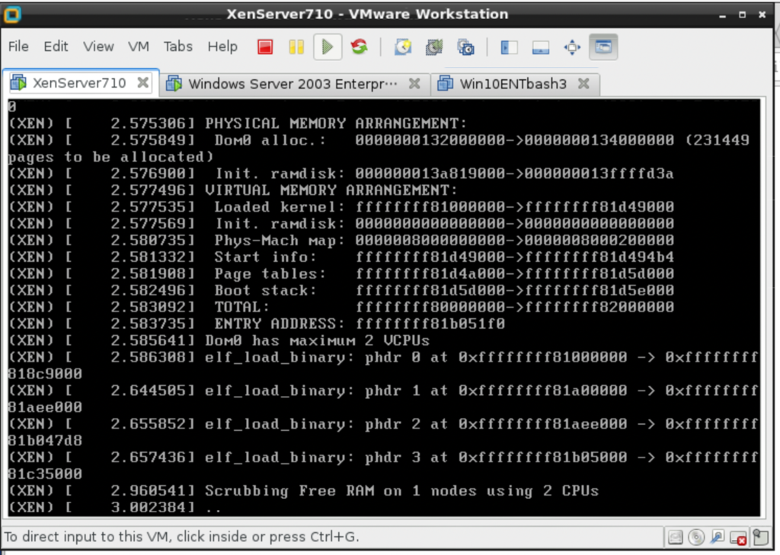
Task: Click the 'Dom0 has maximum 2 VCPUs' line
Action: coord(219,340)
